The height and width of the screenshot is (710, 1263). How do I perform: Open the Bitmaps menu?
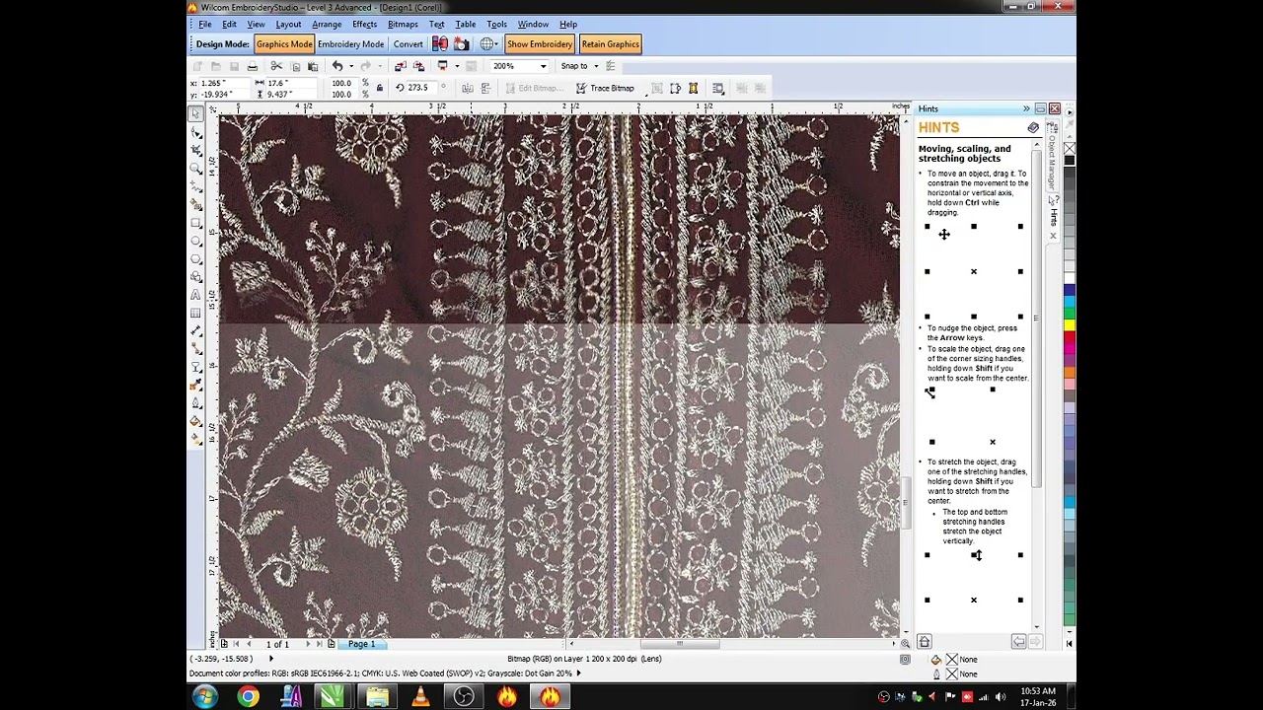pos(403,24)
